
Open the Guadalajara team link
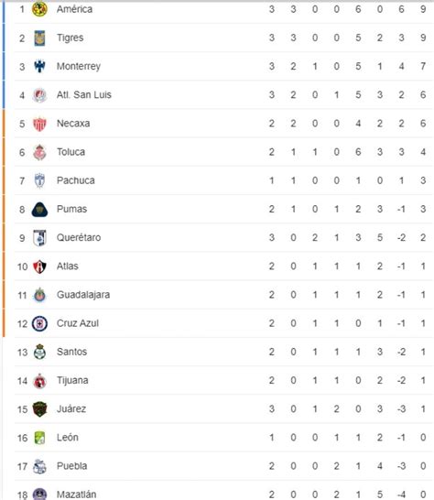pyautogui.click(x=83, y=295)
